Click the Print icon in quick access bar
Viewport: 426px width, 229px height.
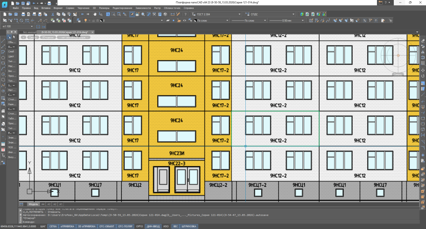(x=49, y=3)
